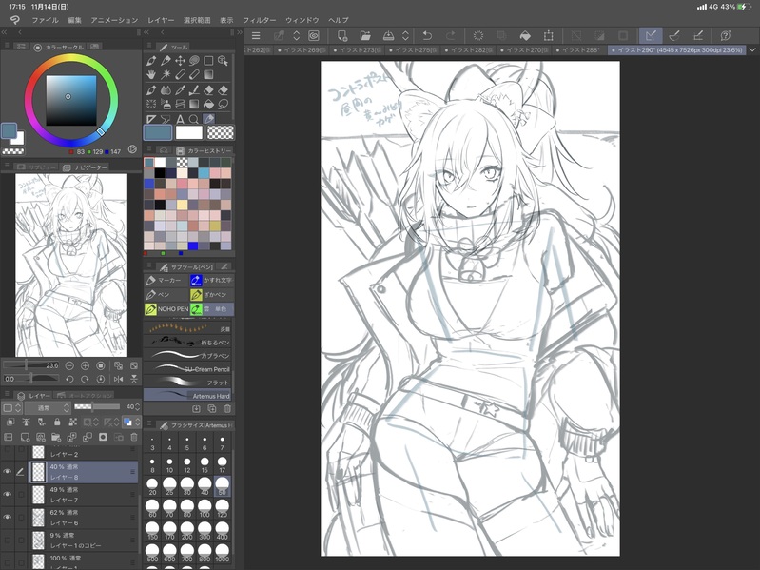This screenshot has height=570, width=760.
Task: Select brush size 100
Action: tap(205, 508)
